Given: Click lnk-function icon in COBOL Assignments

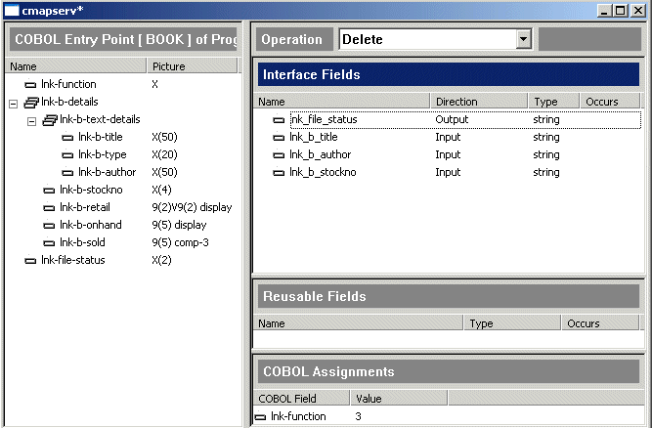Looking at the screenshot, I should (260, 417).
